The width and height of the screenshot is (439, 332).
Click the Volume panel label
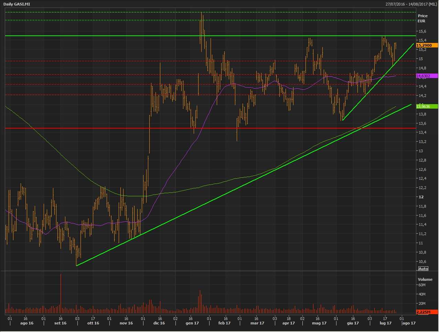coord(425,279)
